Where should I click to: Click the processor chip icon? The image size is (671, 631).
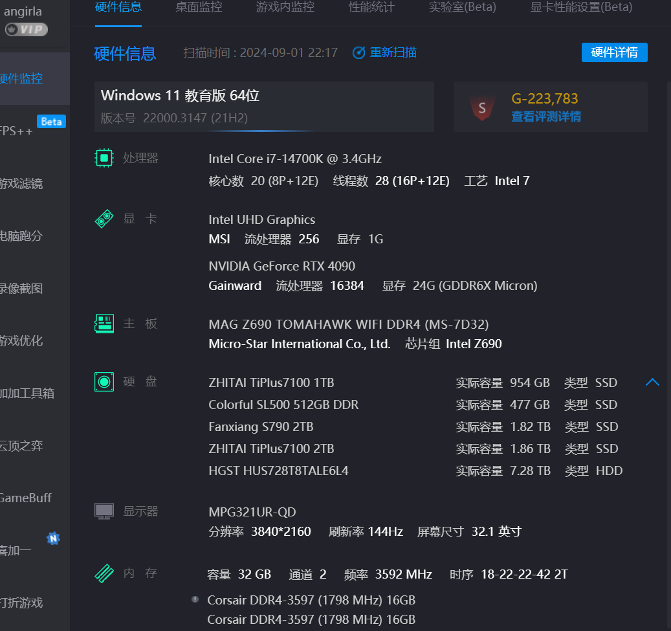click(x=104, y=158)
